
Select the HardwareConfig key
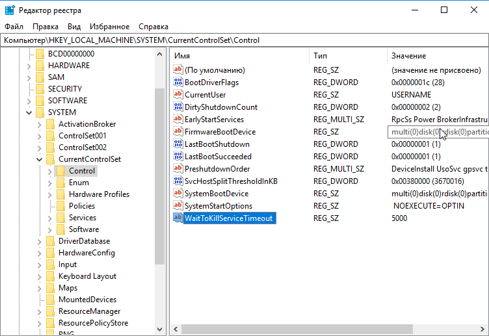pos(86,253)
